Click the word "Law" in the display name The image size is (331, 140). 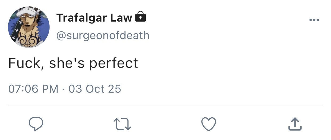click(x=121, y=18)
